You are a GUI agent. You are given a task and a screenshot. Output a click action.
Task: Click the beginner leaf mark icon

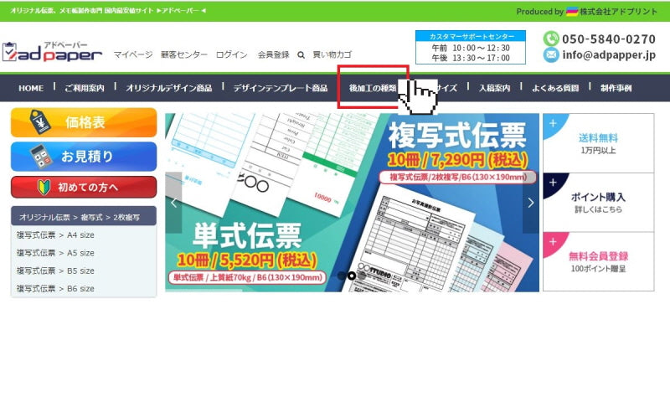click(x=44, y=187)
